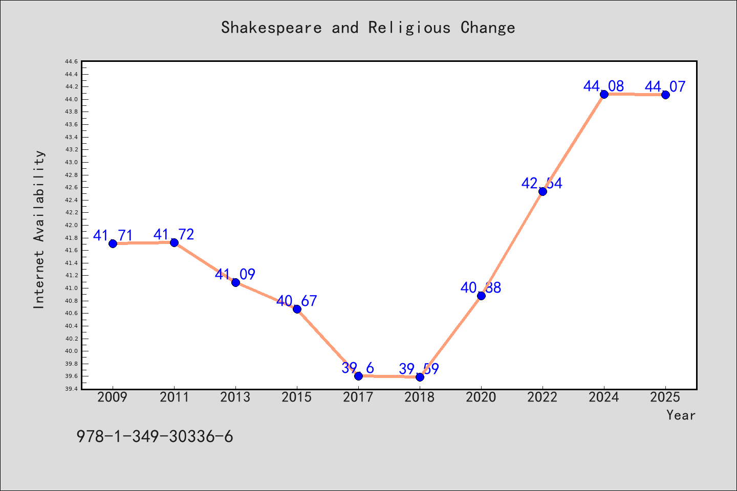Click the 44.6 y-axis tick label
Image resolution: width=737 pixels, height=491 pixels.
click(71, 61)
